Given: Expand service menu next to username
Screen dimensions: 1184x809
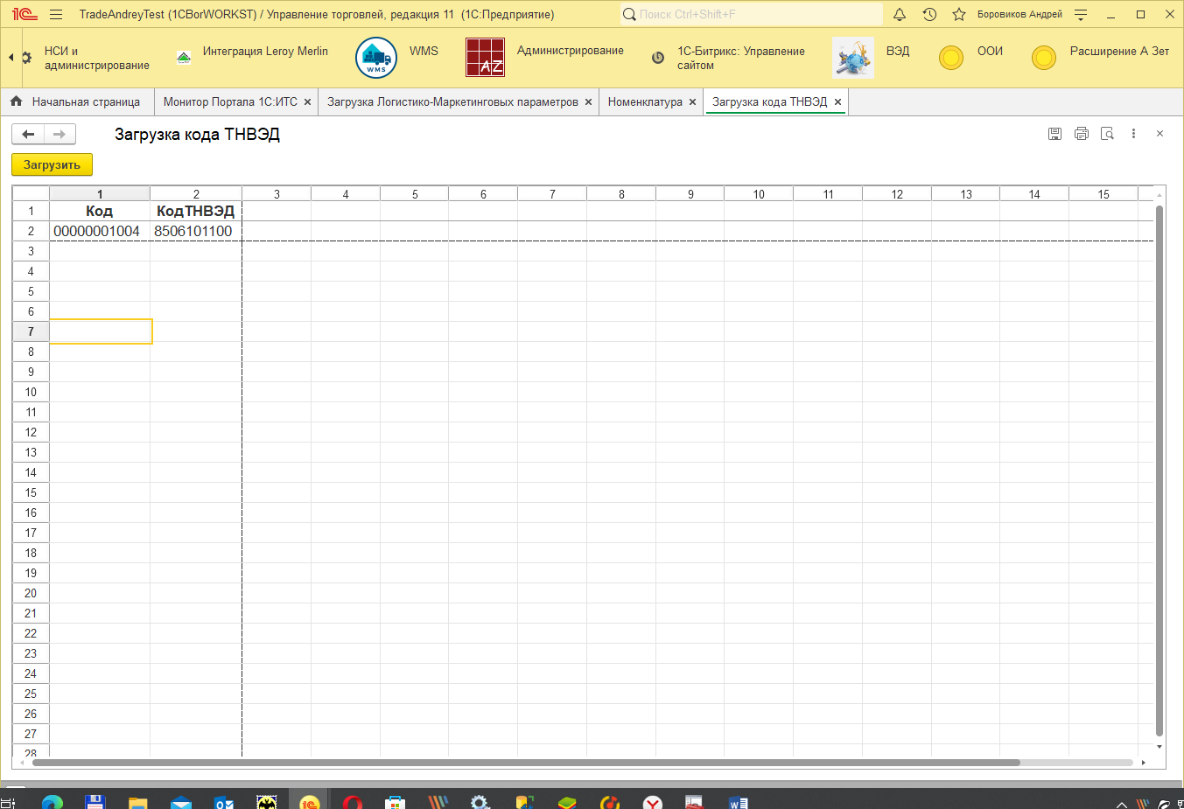Looking at the screenshot, I should click(x=1081, y=14).
